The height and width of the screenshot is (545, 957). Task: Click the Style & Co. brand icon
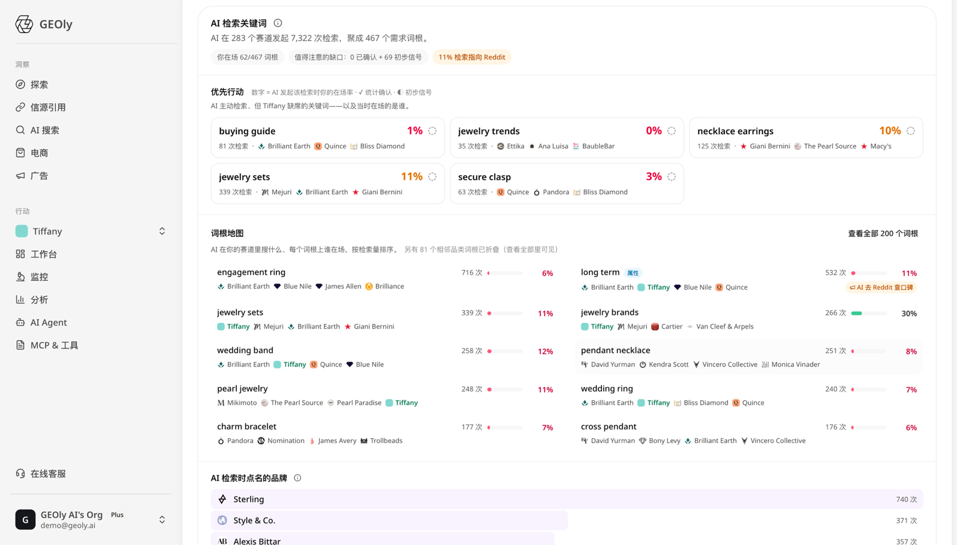pos(222,520)
